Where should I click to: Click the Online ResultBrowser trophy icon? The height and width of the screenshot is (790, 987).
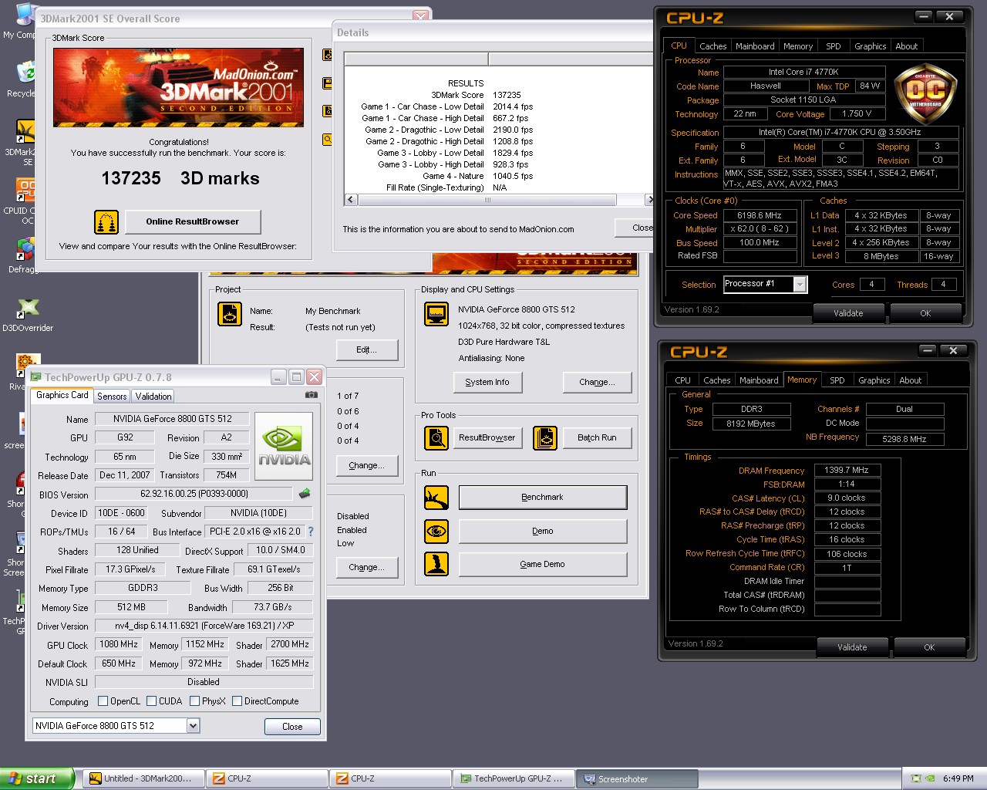click(x=106, y=222)
